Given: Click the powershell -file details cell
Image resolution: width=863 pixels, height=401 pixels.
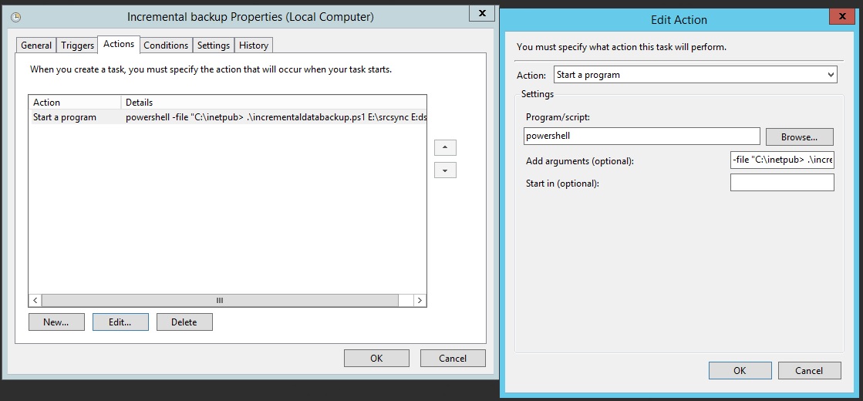Looking at the screenshot, I should point(275,116).
